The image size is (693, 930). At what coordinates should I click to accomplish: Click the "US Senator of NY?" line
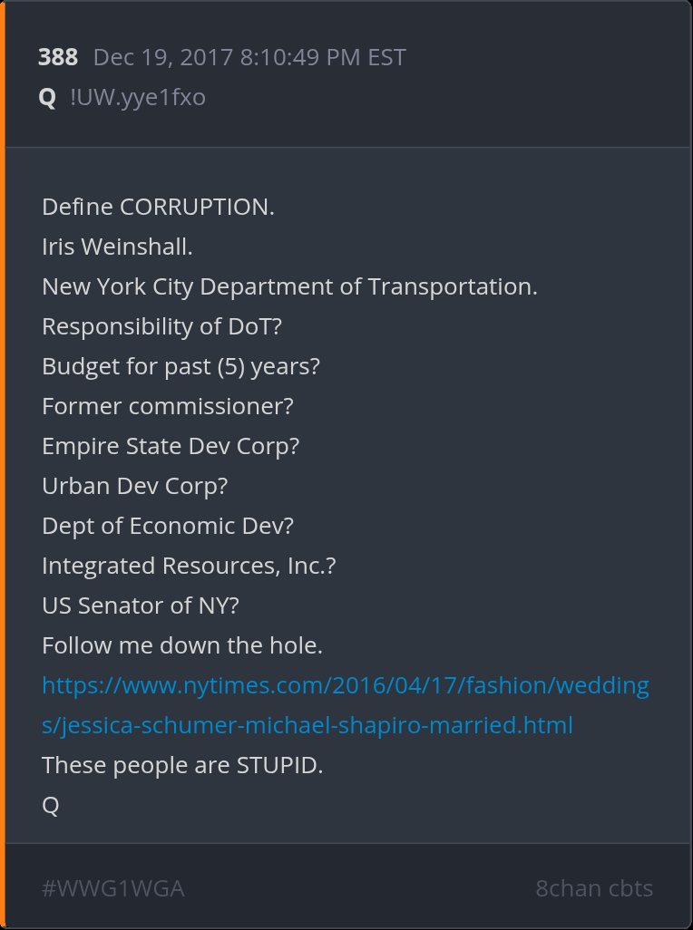[141, 605]
